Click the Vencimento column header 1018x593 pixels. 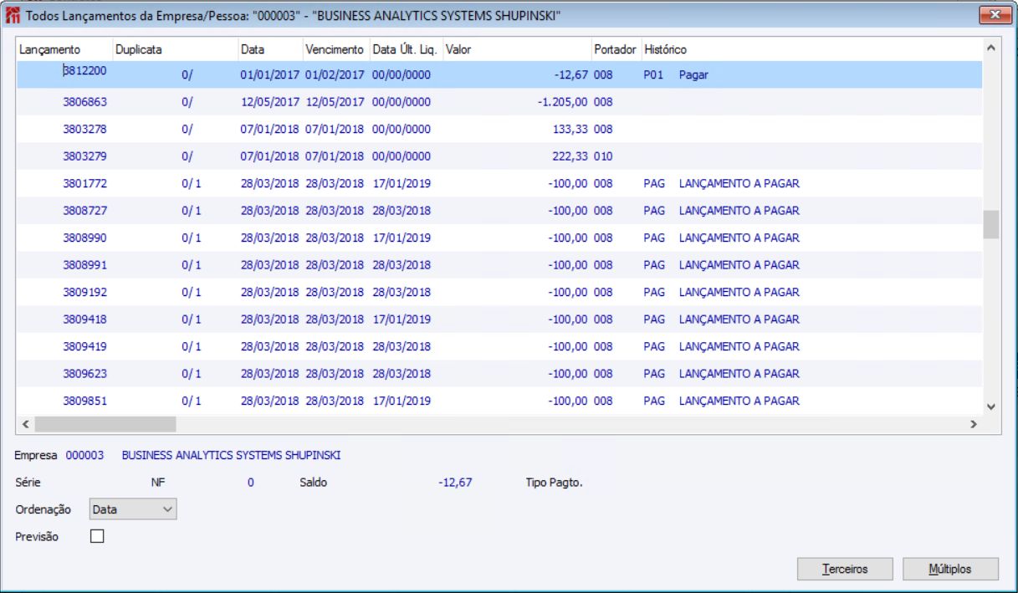pos(335,49)
